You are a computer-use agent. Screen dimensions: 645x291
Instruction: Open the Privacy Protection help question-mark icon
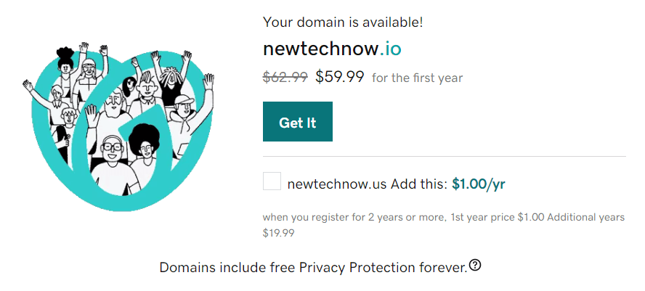coord(475,266)
